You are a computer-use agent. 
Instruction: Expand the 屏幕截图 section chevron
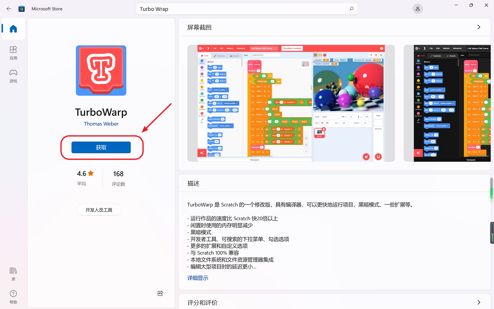(x=479, y=27)
